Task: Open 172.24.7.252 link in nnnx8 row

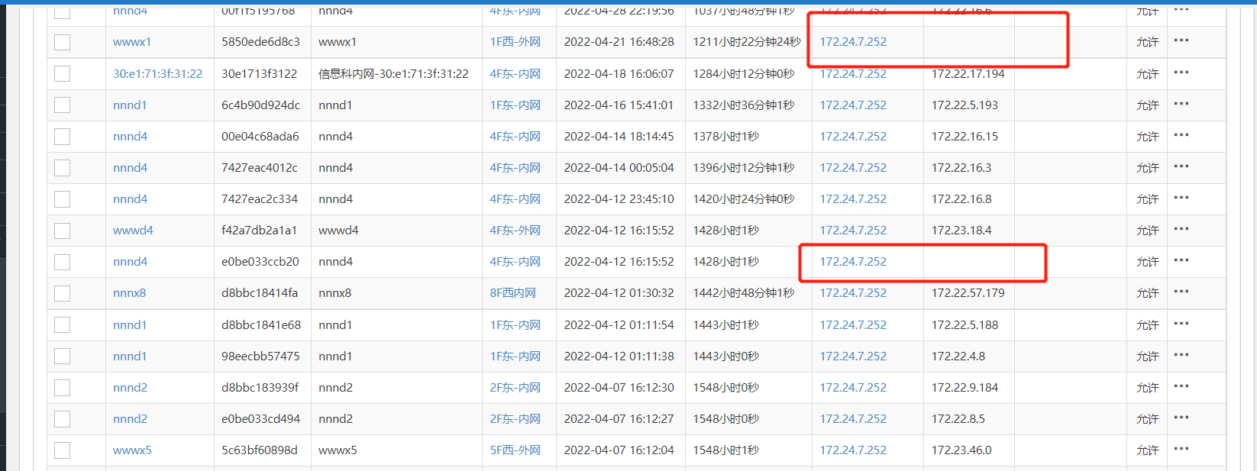Action: coord(853,293)
